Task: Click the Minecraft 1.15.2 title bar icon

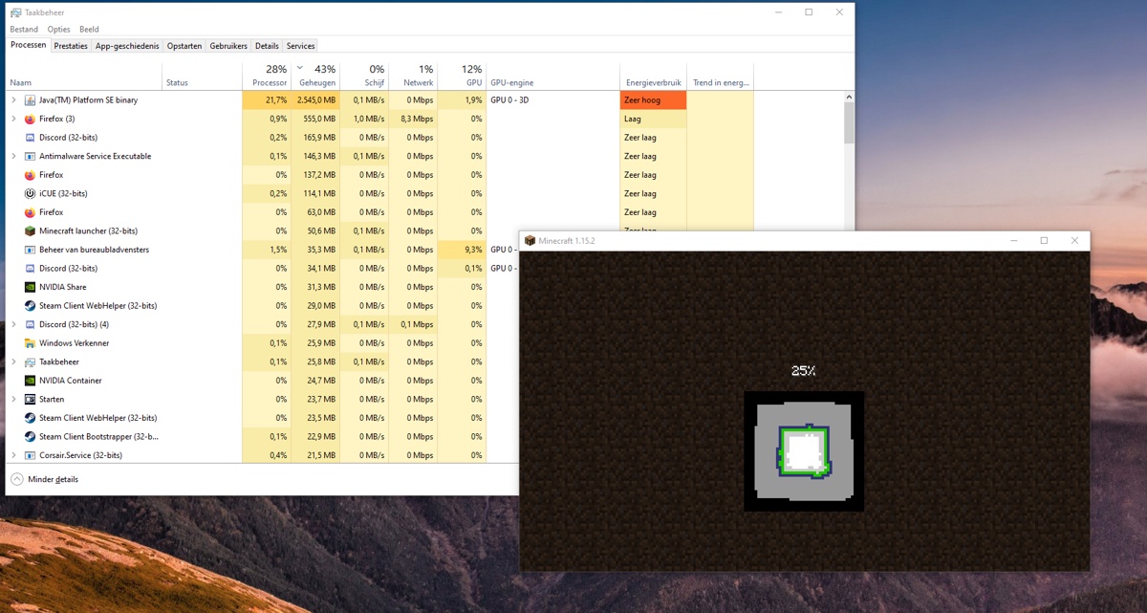Action: point(530,241)
